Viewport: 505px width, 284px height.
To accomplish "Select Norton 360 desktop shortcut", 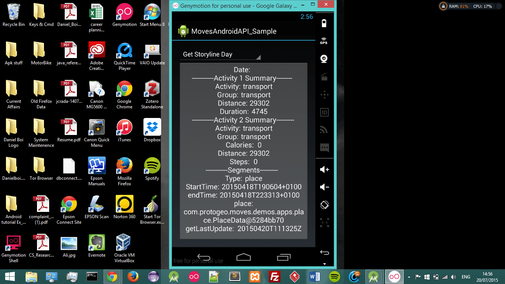I will click(125, 207).
